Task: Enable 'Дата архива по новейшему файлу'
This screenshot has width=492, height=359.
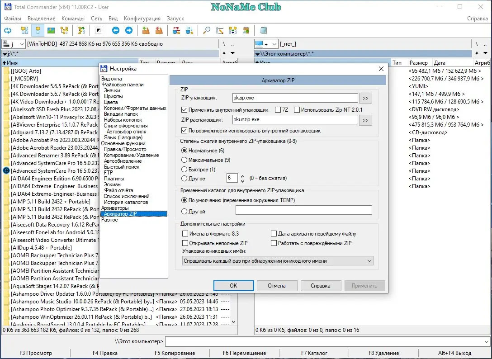Action: tap(274, 234)
